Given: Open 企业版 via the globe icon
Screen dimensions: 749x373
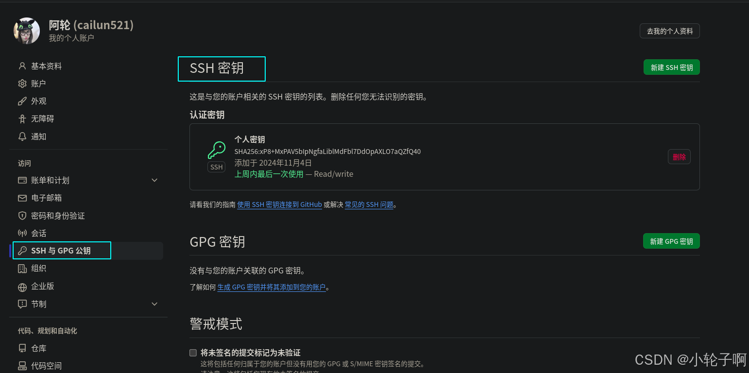Looking at the screenshot, I should [x=22, y=286].
